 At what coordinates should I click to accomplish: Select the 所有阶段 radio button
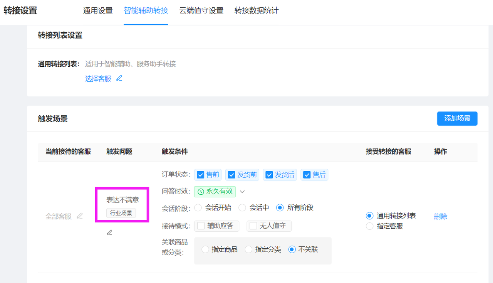[x=280, y=208]
